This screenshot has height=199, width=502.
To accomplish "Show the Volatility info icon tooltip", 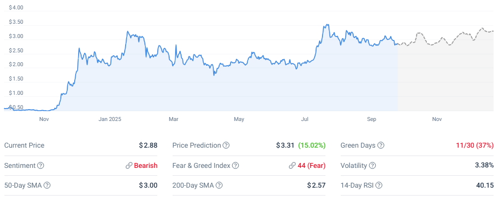I will tap(372, 166).
